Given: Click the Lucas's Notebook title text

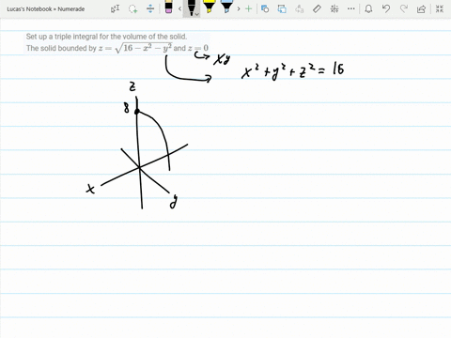Looking at the screenshot, I should pyautogui.click(x=46, y=9).
